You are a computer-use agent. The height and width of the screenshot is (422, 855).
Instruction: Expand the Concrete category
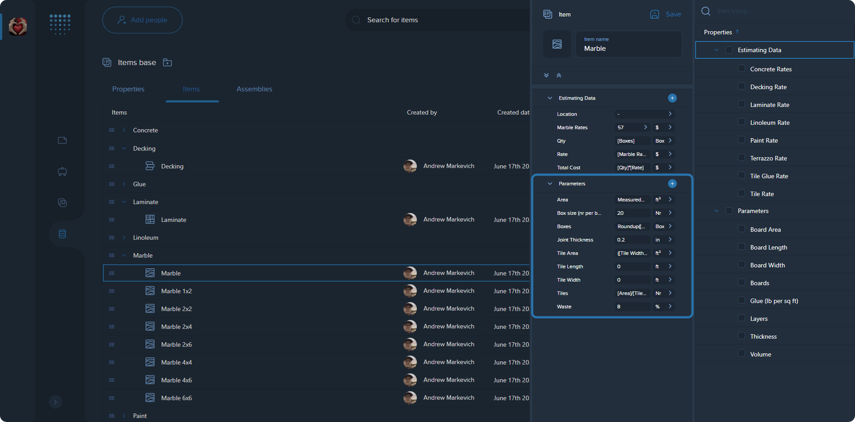point(124,130)
